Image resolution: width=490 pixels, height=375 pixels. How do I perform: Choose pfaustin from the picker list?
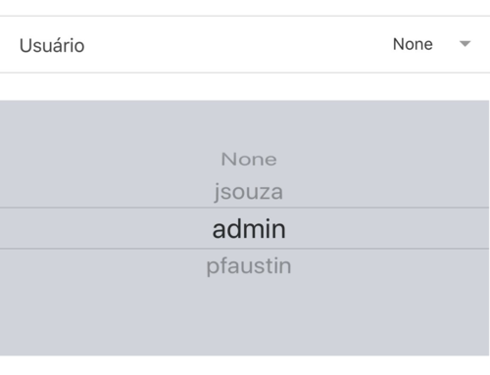click(249, 266)
